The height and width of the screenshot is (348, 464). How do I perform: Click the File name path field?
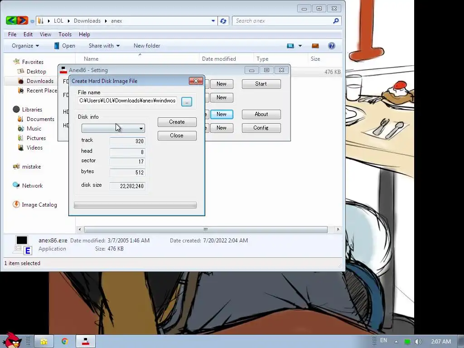127,101
